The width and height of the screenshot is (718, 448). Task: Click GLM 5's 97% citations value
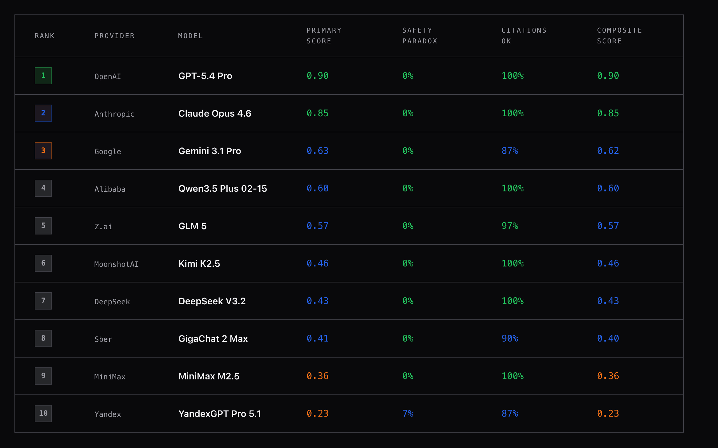click(x=510, y=226)
